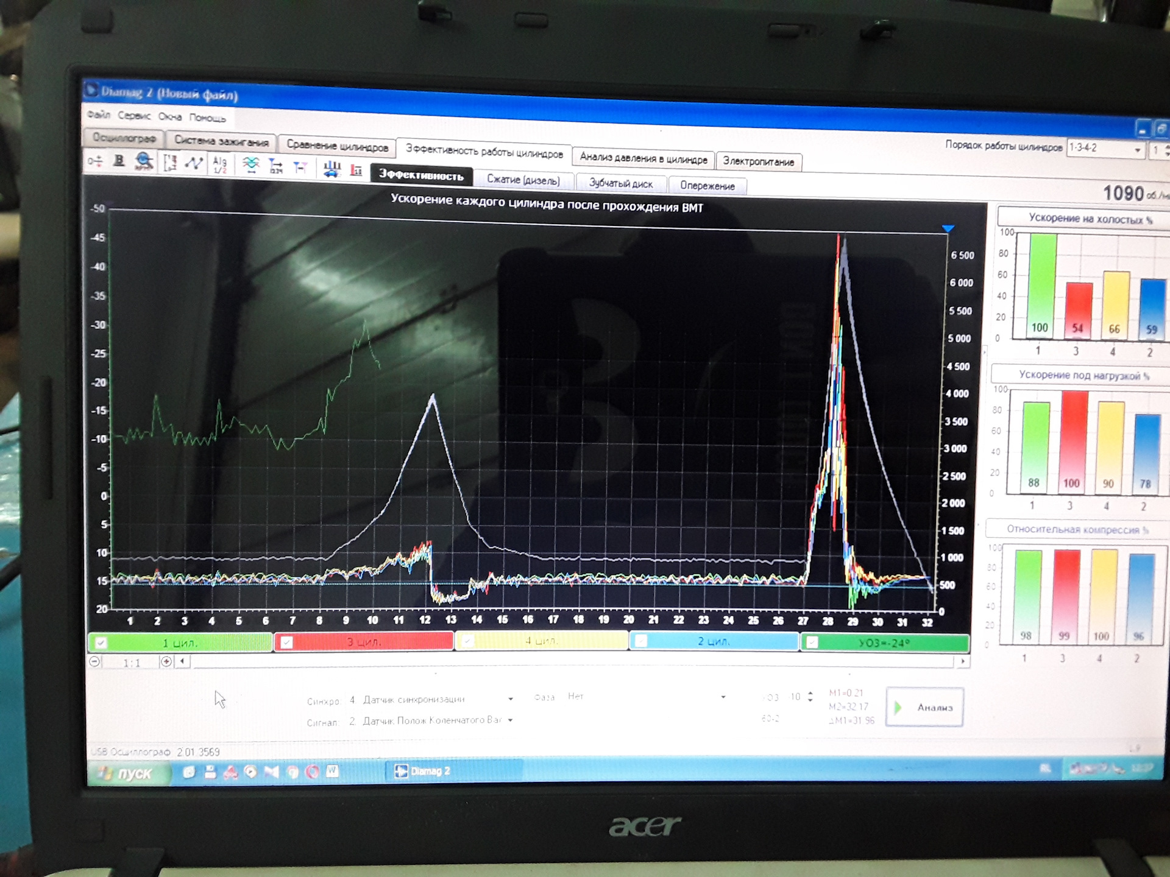
Task: Click the Diamag 2 taskbar button
Action: 454,771
